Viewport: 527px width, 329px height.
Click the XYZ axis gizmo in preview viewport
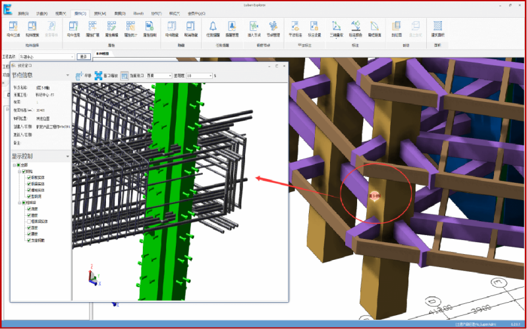click(x=94, y=275)
